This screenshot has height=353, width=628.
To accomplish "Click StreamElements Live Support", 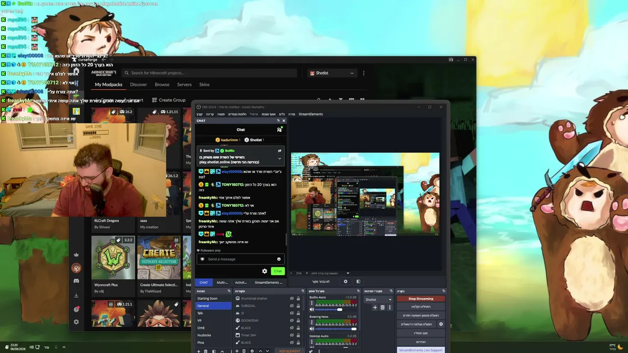I will tap(420, 350).
